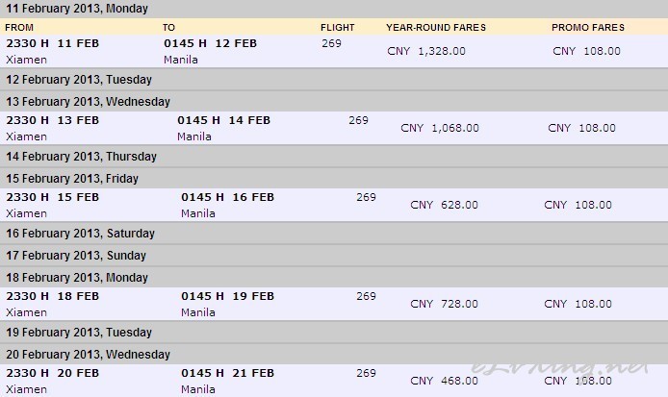This screenshot has width=668, height=397.
Task: Select year-round fare CNY 728.00
Action: click(444, 305)
